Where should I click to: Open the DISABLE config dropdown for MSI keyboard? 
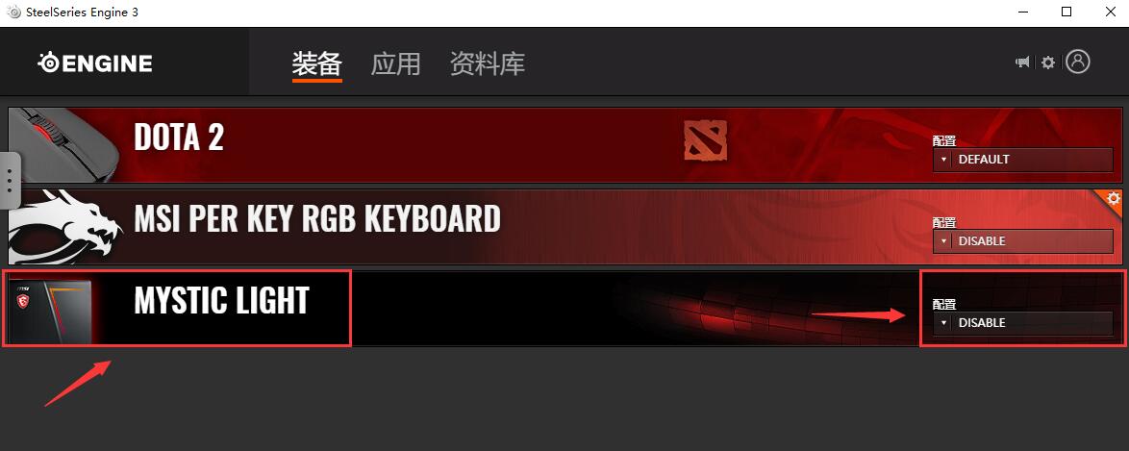(1022, 240)
